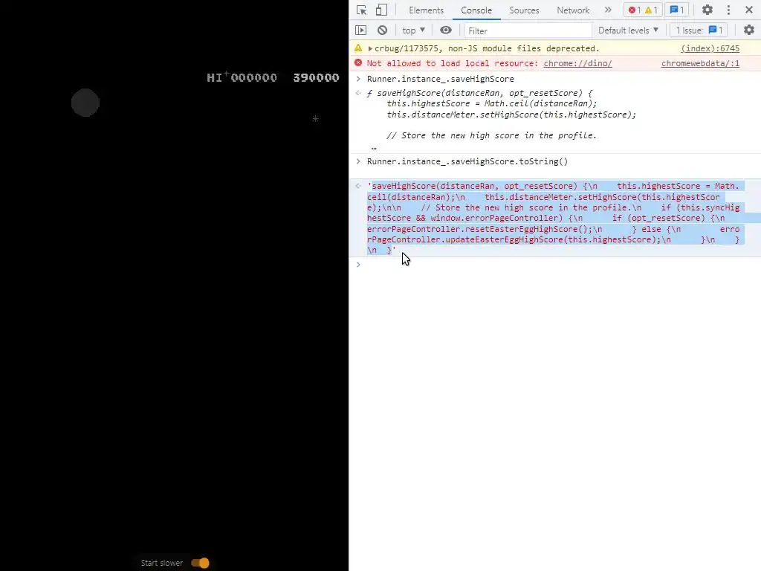Open DevTools settings gear in tab bar
The width and height of the screenshot is (761, 571).
click(x=707, y=10)
